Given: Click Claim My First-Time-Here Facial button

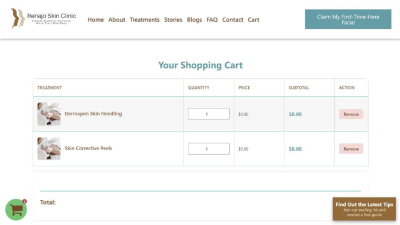Looking at the screenshot, I should 348,19.
